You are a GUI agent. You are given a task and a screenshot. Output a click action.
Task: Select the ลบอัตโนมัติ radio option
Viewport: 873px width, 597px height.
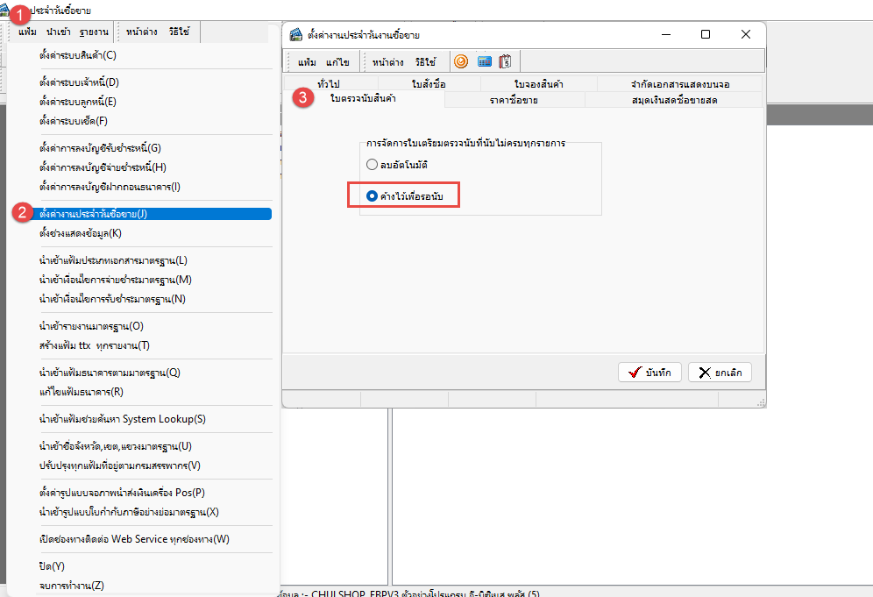(x=373, y=165)
